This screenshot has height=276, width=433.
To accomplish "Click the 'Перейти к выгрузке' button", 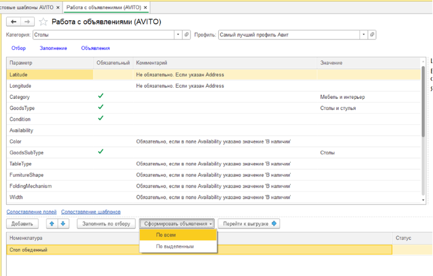I will point(251,224).
